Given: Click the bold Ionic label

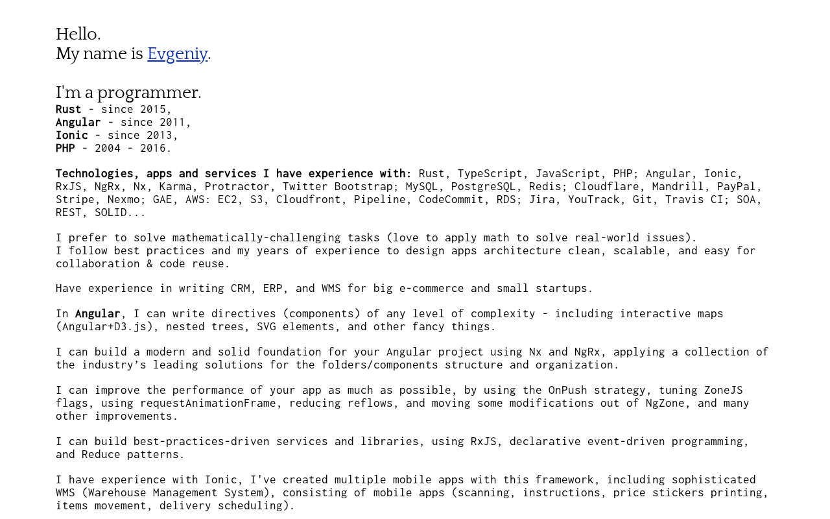Looking at the screenshot, I should [x=72, y=135].
